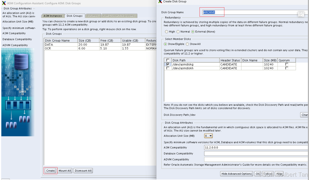Click the 5.10 free cell for OCR
The width and height of the screenshot is (309, 180).
[x=110, y=48]
